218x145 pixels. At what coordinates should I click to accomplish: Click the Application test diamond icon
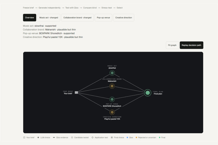click(93, 137)
